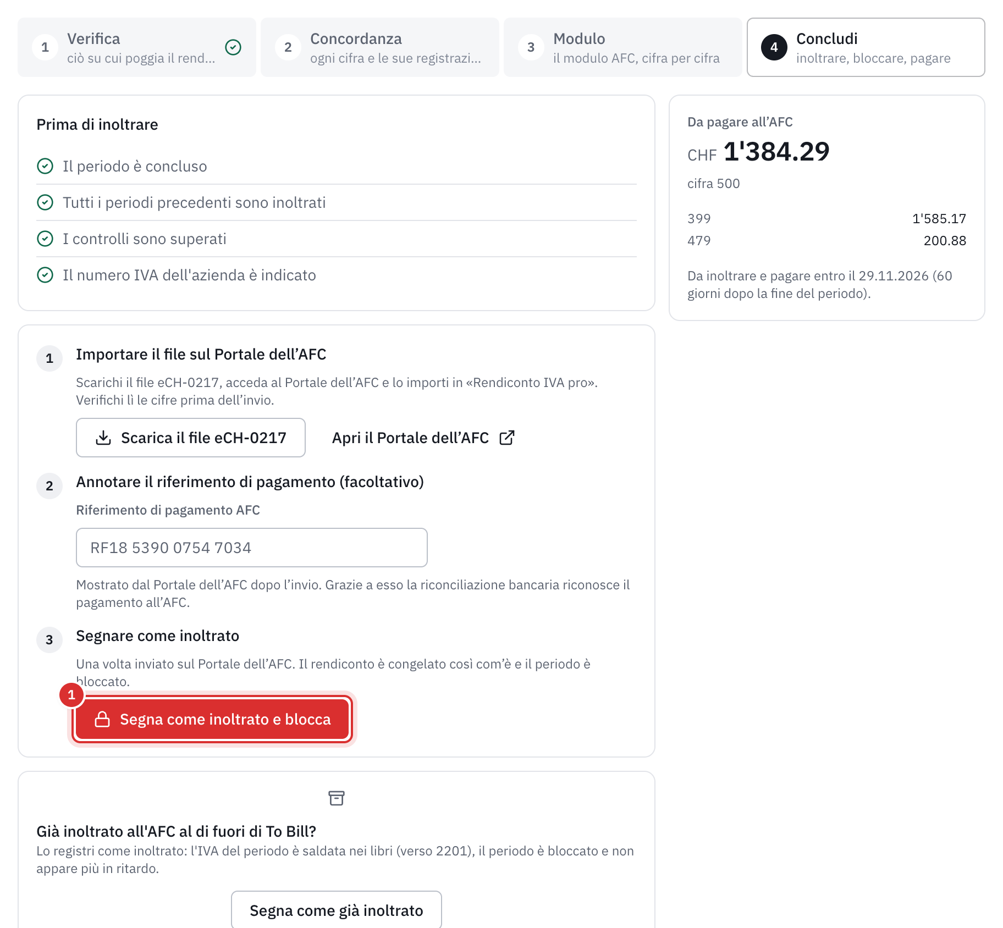Click check icon beside 'Il numero IVA dell'azienda'
This screenshot has width=1003, height=928.
45,275
